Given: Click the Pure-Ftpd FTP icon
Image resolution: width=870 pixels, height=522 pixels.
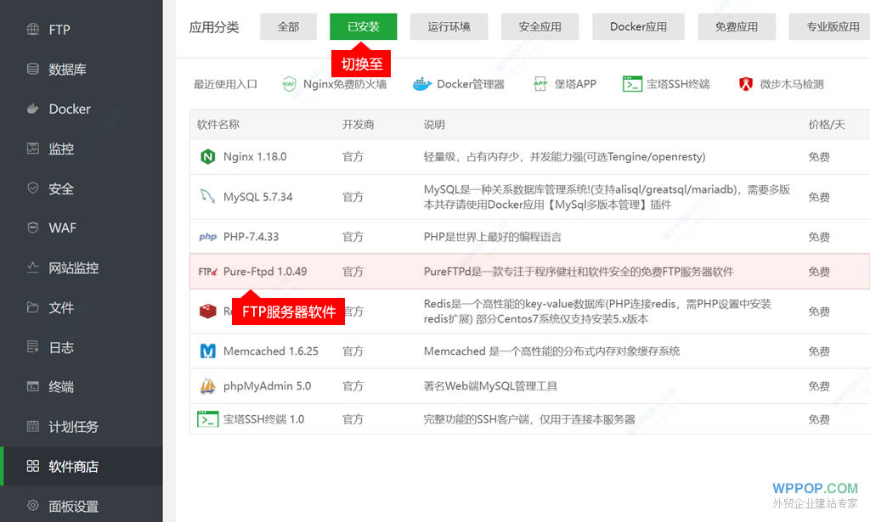Looking at the screenshot, I should (x=207, y=272).
